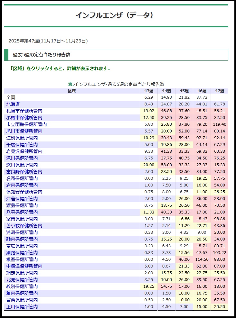Click the 稚内保健所管内 link
236x318 pixels.
click(22, 293)
